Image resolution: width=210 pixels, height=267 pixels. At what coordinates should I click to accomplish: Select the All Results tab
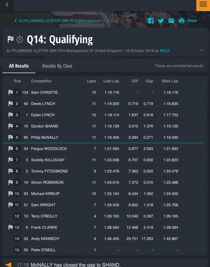(19, 66)
